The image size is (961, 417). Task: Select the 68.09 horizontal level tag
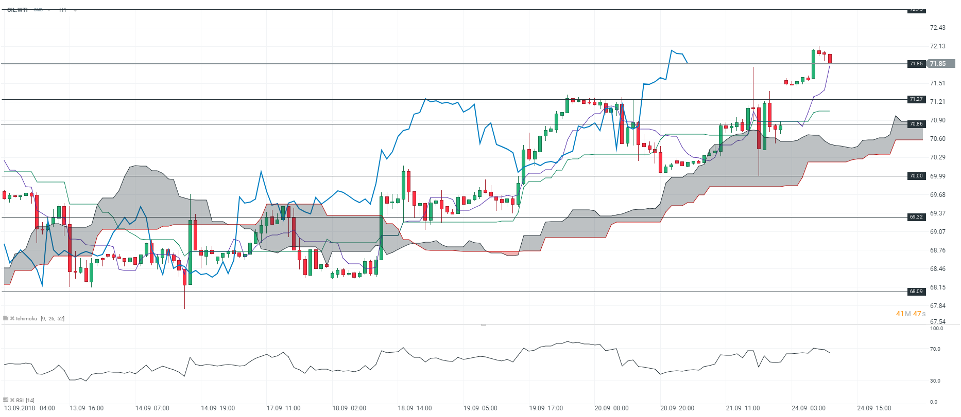click(x=916, y=292)
